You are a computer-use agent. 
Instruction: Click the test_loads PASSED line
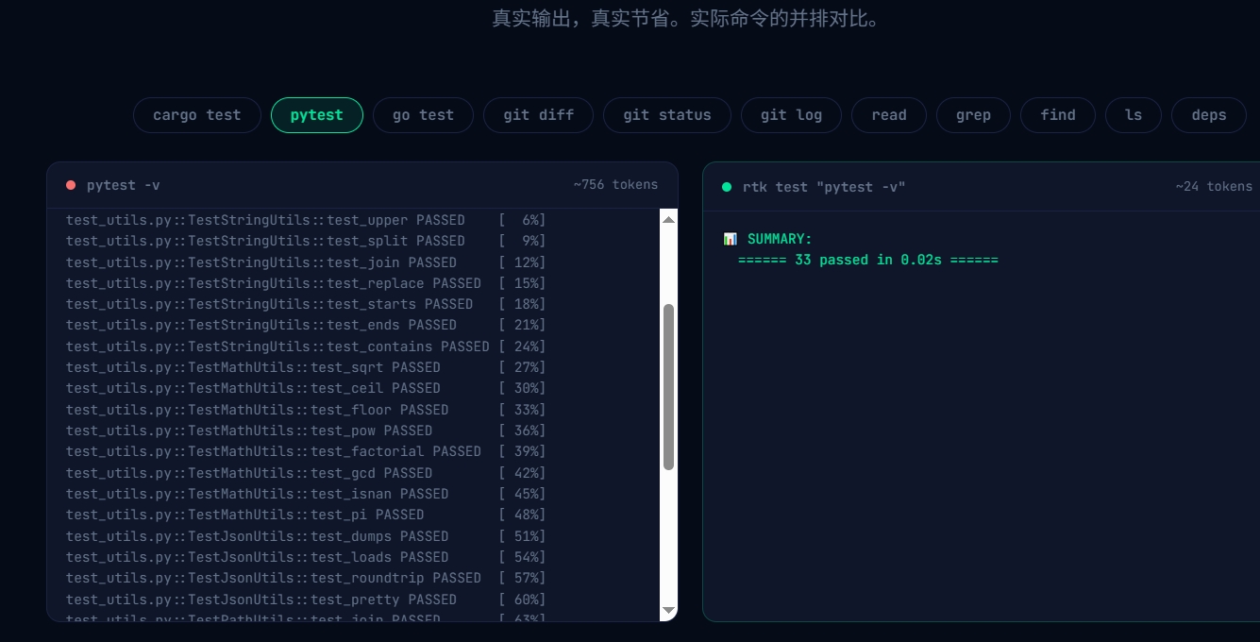pyautogui.click(x=306, y=557)
